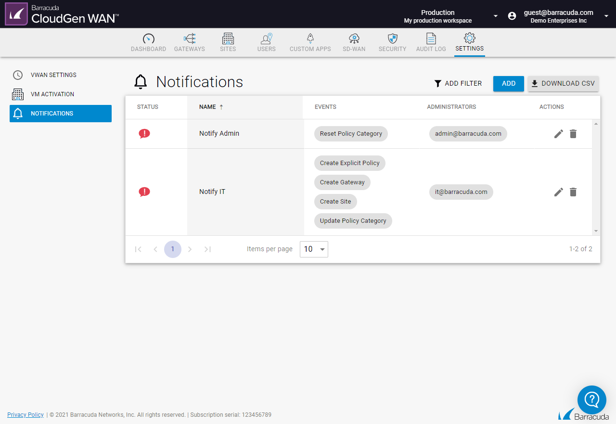Click the Barracuda footer logo
Image resolution: width=616 pixels, height=424 pixels.
(x=584, y=414)
